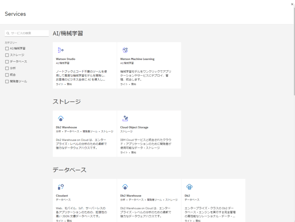Screen dimensions: 295x222
Task: Tick the 統合 category checkbox
Action: (x=7, y=75)
